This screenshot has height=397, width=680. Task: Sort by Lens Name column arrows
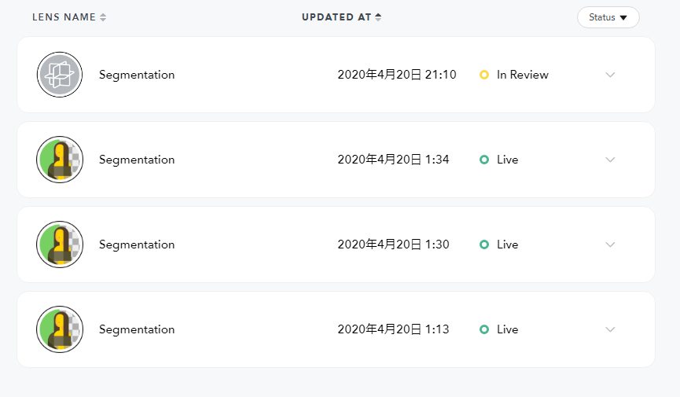[x=103, y=17]
